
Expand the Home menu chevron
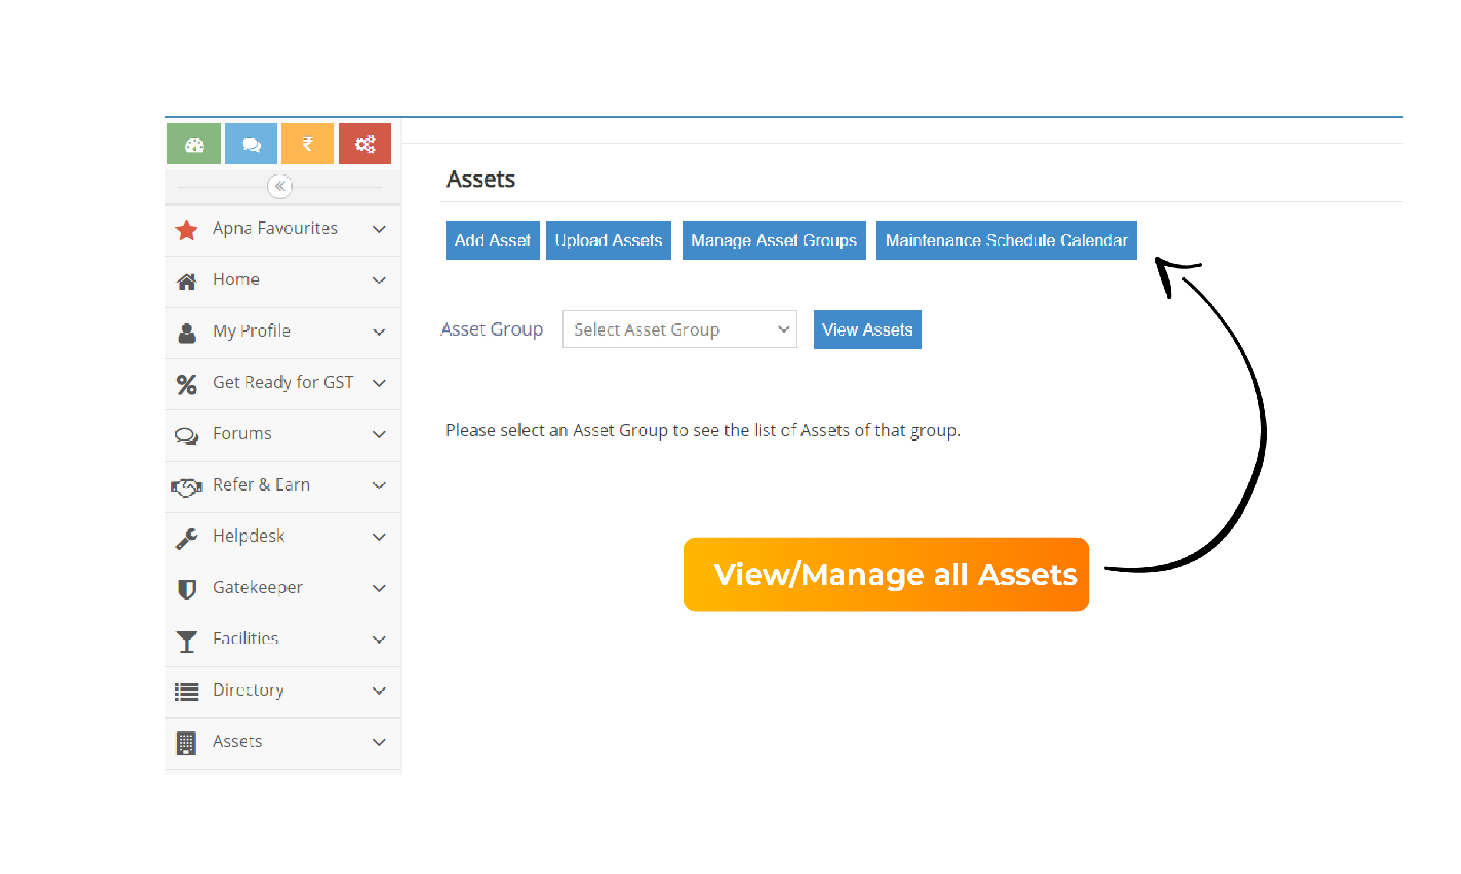pos(379,280)
